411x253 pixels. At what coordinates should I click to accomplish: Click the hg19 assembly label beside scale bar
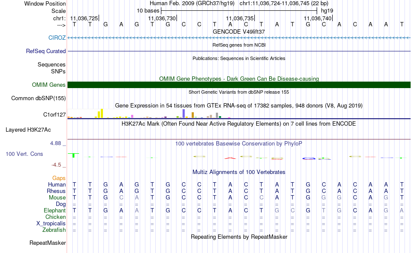[327, 11]
